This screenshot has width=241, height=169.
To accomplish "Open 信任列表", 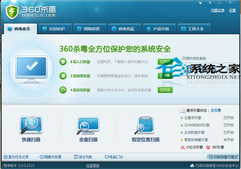I will [x=83, y=157].
